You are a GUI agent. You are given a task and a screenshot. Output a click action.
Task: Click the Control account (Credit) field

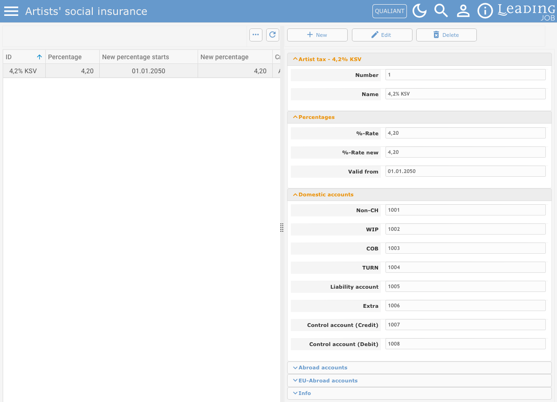[465, 325]
